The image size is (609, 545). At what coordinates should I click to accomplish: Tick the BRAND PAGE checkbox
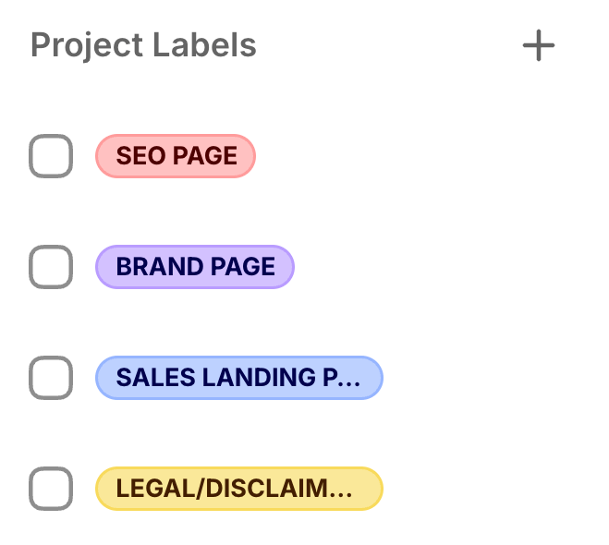[51, 267]
